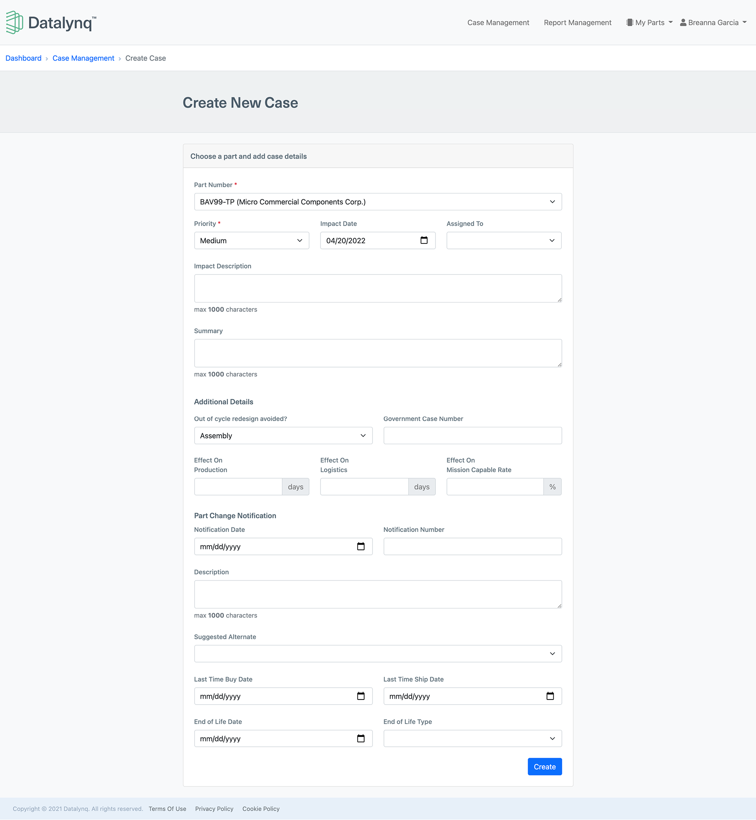Go to Dashboard breadcrumb link
756x820 pixels.
(x=23, y=58)
